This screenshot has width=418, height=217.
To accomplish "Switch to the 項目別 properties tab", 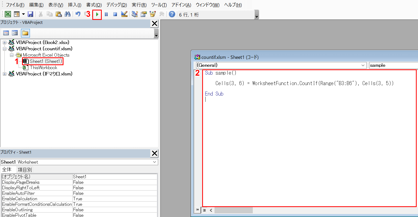I will (25, 170).
